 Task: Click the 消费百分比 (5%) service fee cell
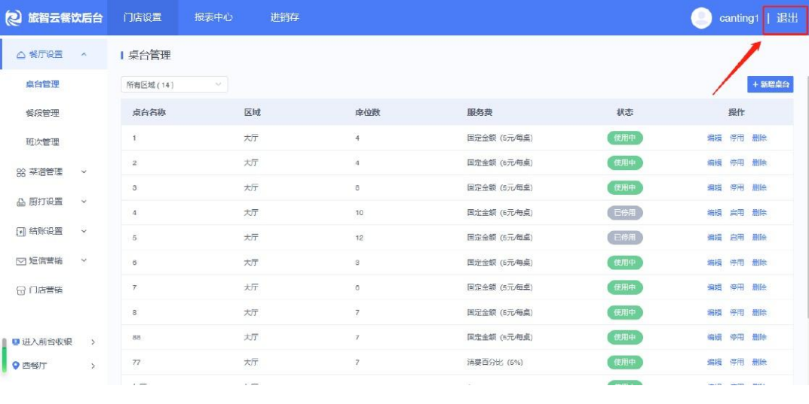495,363
